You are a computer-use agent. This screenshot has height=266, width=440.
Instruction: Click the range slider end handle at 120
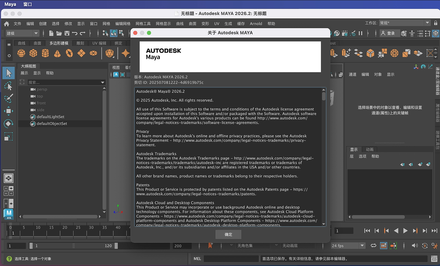116,246
